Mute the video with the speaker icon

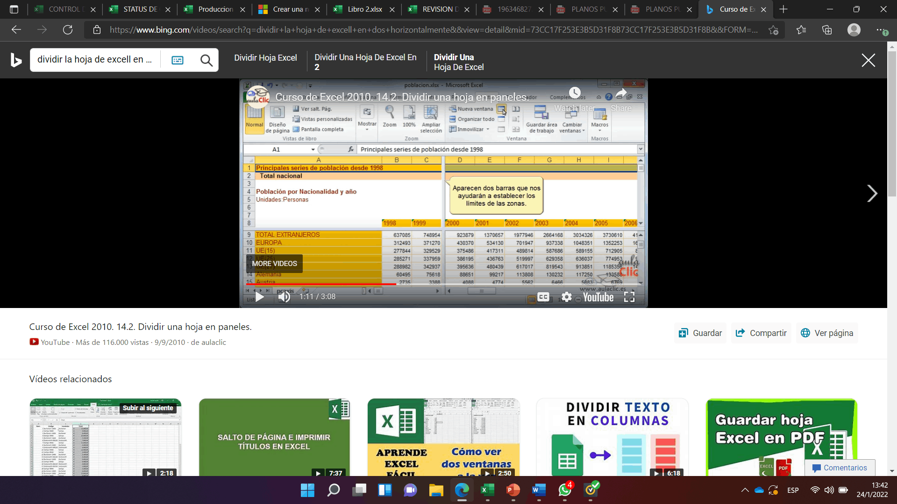click(x=284, y=296)
